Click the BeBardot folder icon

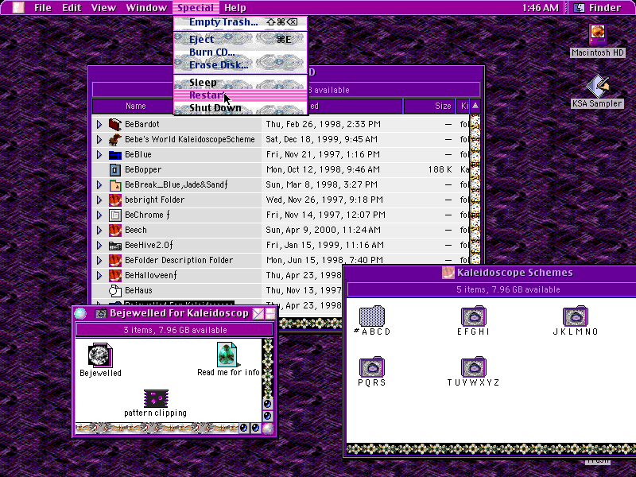pos(115,124)
